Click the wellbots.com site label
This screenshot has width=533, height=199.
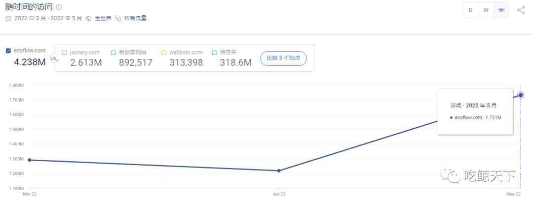186,53
